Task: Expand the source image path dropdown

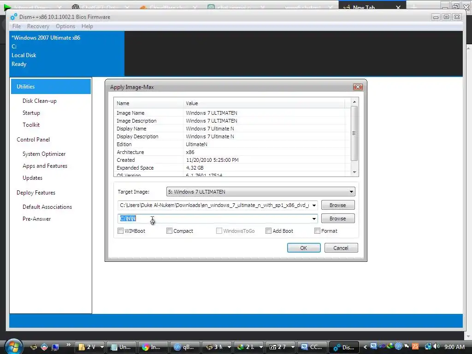Action: click(314, 205)
